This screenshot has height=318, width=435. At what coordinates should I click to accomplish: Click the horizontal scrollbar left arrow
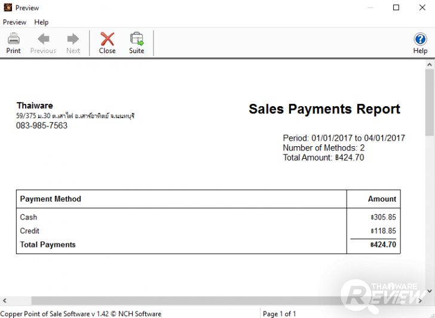point(4,301)
